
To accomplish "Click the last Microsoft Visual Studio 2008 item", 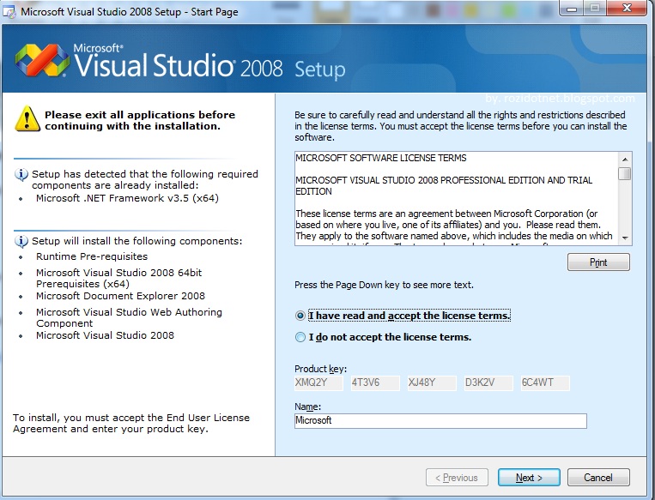I will coord(105,335).
